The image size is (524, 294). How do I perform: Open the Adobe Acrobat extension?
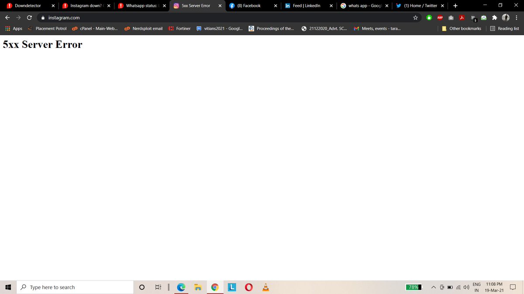point(462,17)
